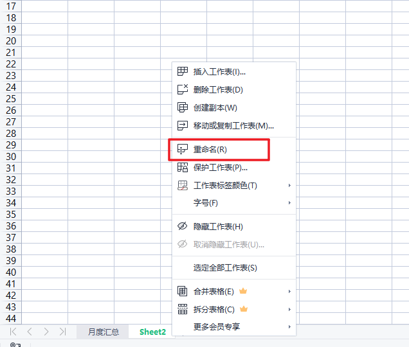Click the Move or Copy Worksheet icon

point(183,126)
